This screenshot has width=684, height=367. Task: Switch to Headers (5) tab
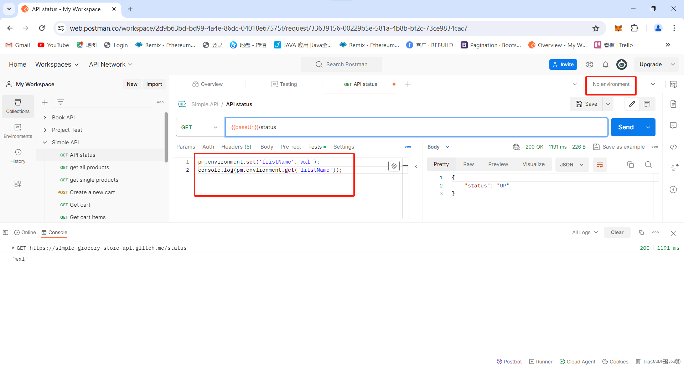coord(236,147)
